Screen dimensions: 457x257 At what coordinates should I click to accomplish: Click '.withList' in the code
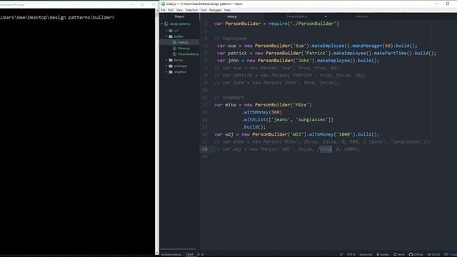[253, 120]
